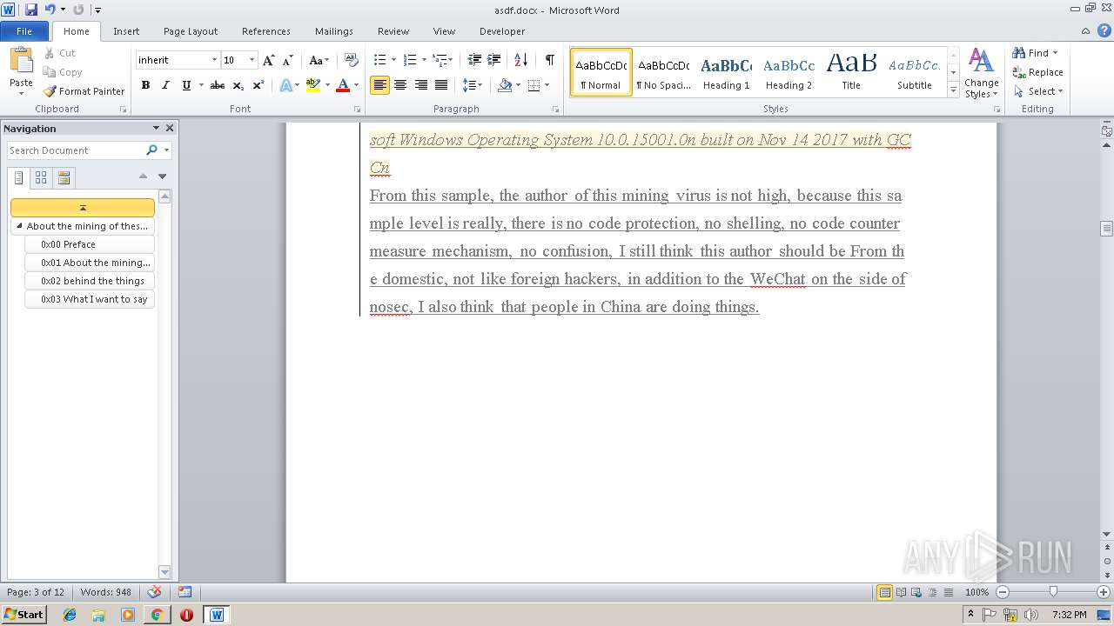Open Navigation search options dropdown
The height and width of the screenshot is (626, 1114).
(x=166, y=150)
